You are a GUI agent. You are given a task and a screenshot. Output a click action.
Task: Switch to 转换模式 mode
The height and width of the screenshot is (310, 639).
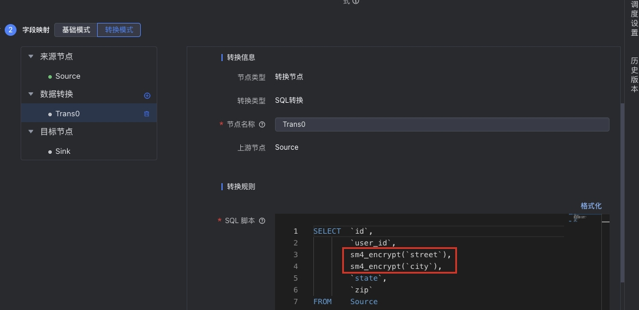coord(119,30)
